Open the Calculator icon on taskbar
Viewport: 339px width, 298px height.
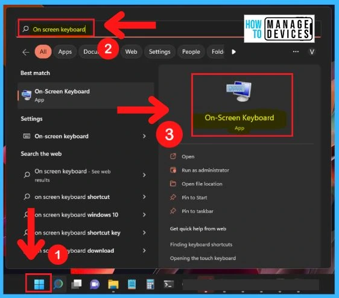(150, 284)
